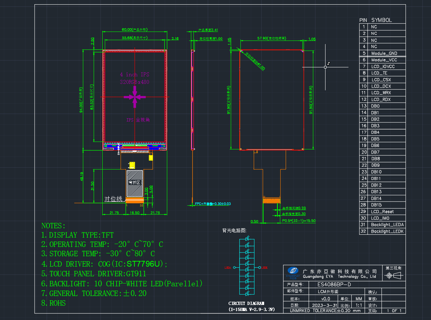Select the 2023-3-31 date cell
Image resolution: width=431 pixels, height=320 pixels.
324,305
